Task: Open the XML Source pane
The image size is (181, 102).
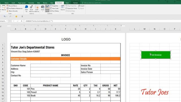Action: (x=63, y=8)
